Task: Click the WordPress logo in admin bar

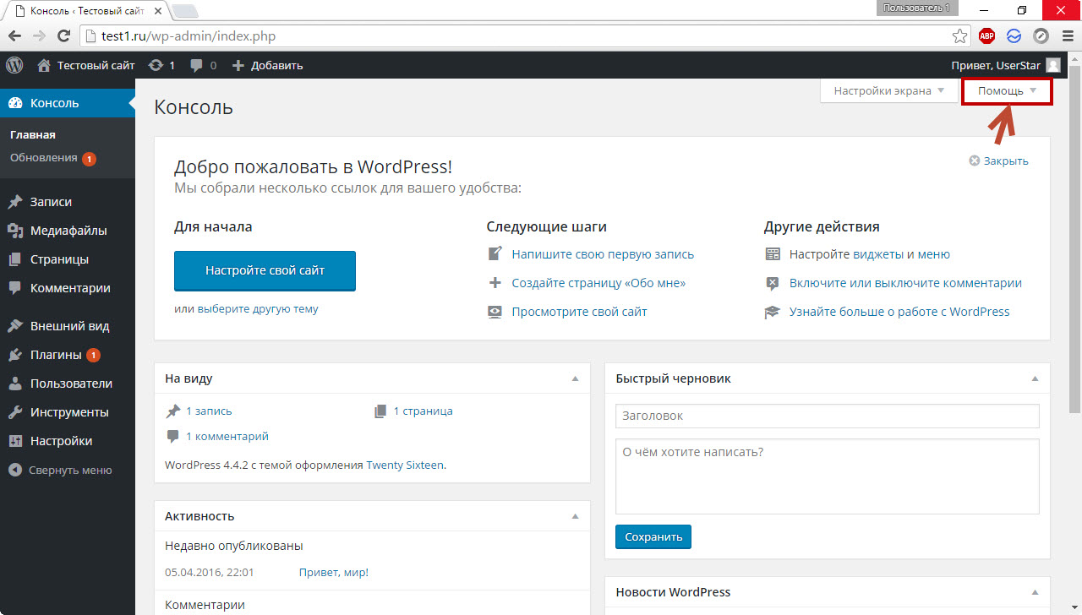Action: (x=14, y=65)
